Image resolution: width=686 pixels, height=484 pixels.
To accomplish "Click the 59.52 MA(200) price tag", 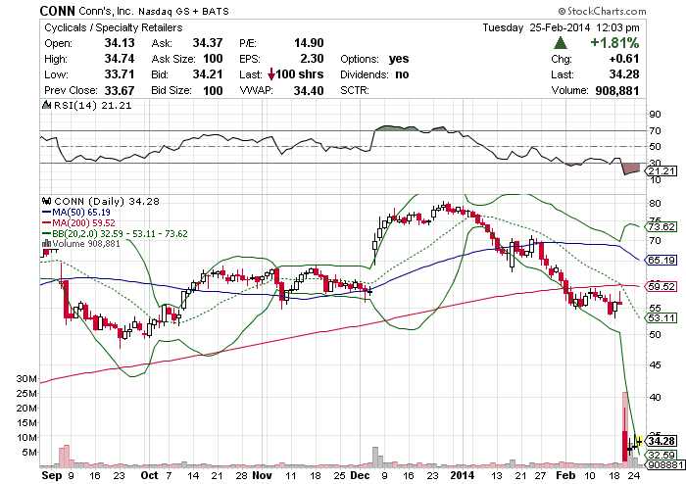I will point(661,287).
